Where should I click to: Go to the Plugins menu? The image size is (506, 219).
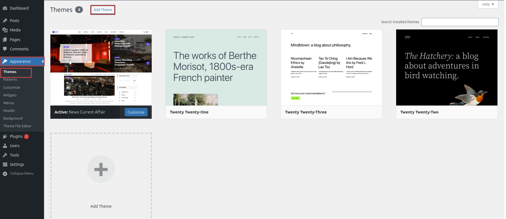tap(22, 136)
